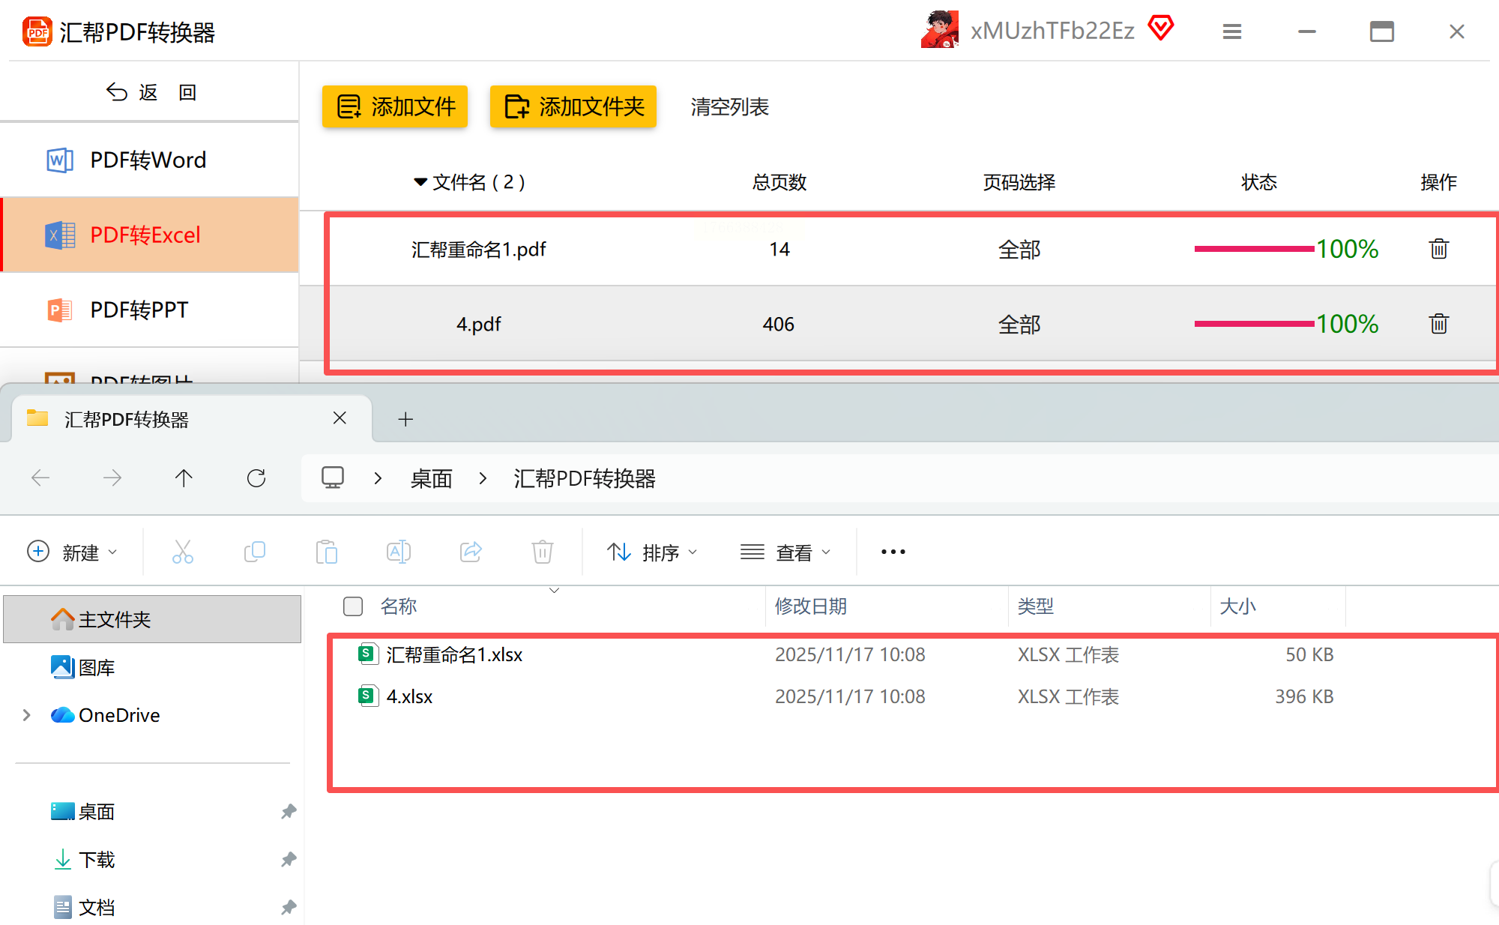Go up one folder level arrow
Screen dimensions: 1499x925
point(184,478)
